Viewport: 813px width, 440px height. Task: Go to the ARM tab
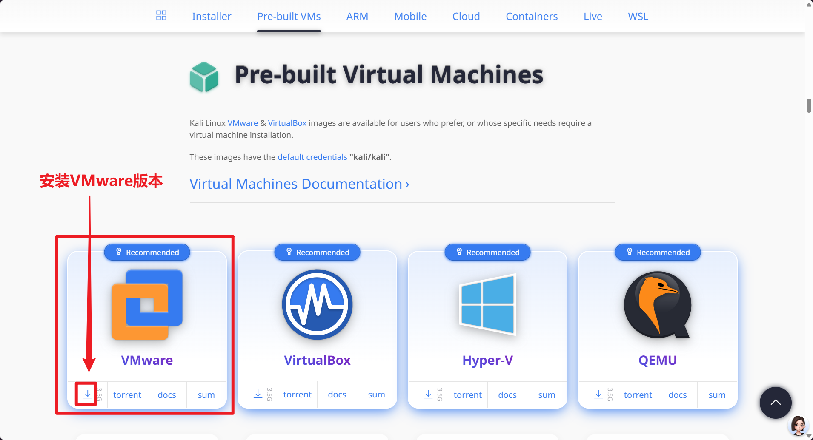tap(357, 16)
